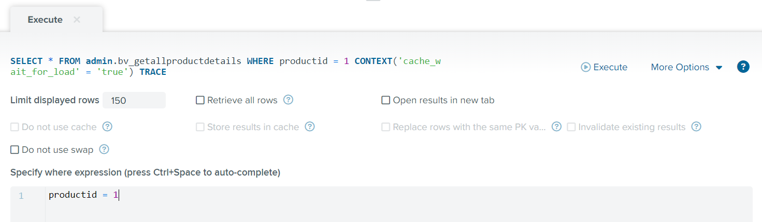Tick the Store results in cache checkbox
The height and width of the screenshot is (222, 762).
pos(200,127)
